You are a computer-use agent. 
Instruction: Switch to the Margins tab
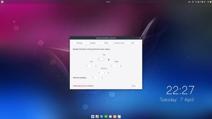point(93,43)
